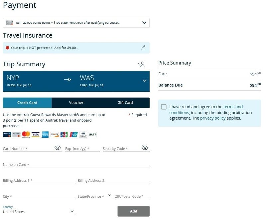Click the UnionPay card logo
Image resolution: width=266 pixels, height=220 pixels.
point(74,135)
